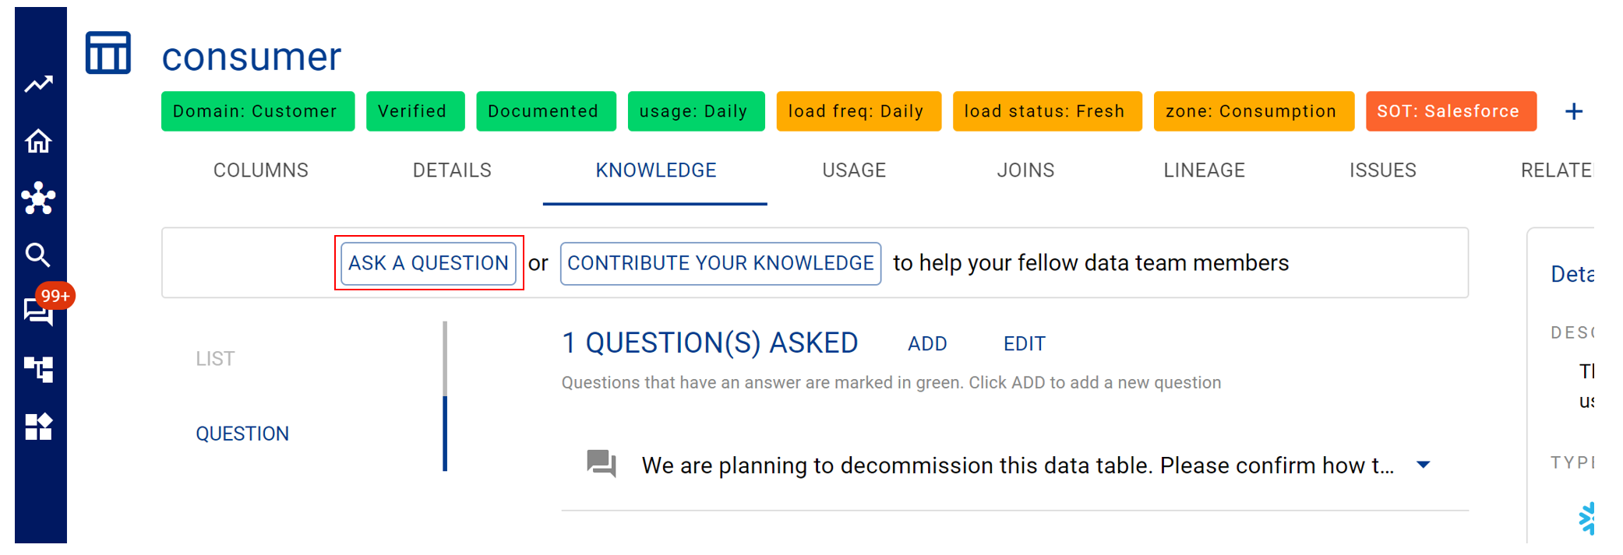The width and height of the screenshot is (1623, 555).
Task: Open the LINEAGE tab
Action: [x=1204, y=170]
